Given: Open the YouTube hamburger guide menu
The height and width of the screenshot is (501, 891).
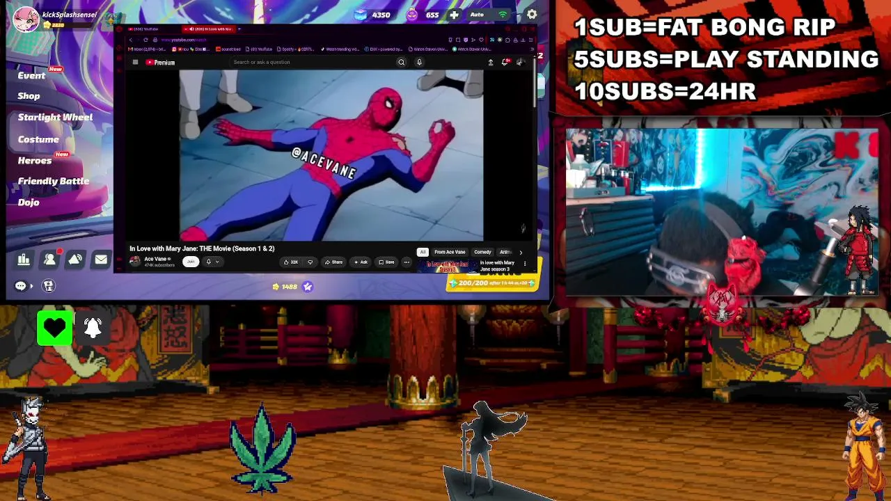Looking at the screenshot, I should point(135,63).
